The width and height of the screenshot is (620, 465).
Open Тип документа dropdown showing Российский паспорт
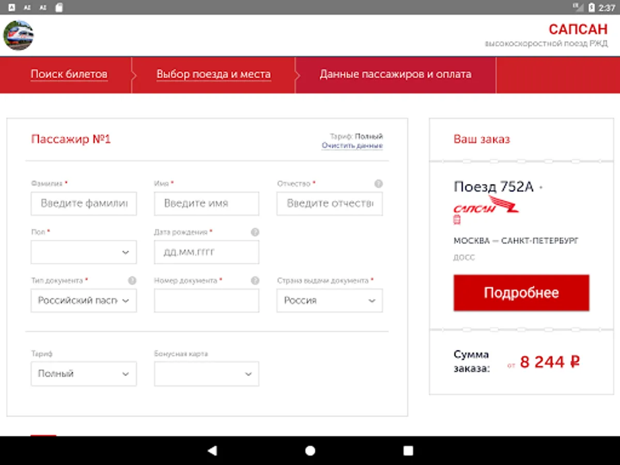pos(84,301)
